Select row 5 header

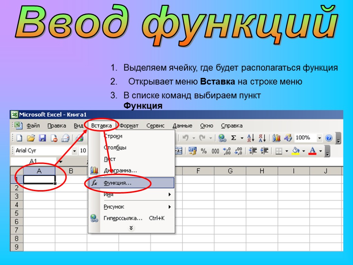[x=17, y=213]
